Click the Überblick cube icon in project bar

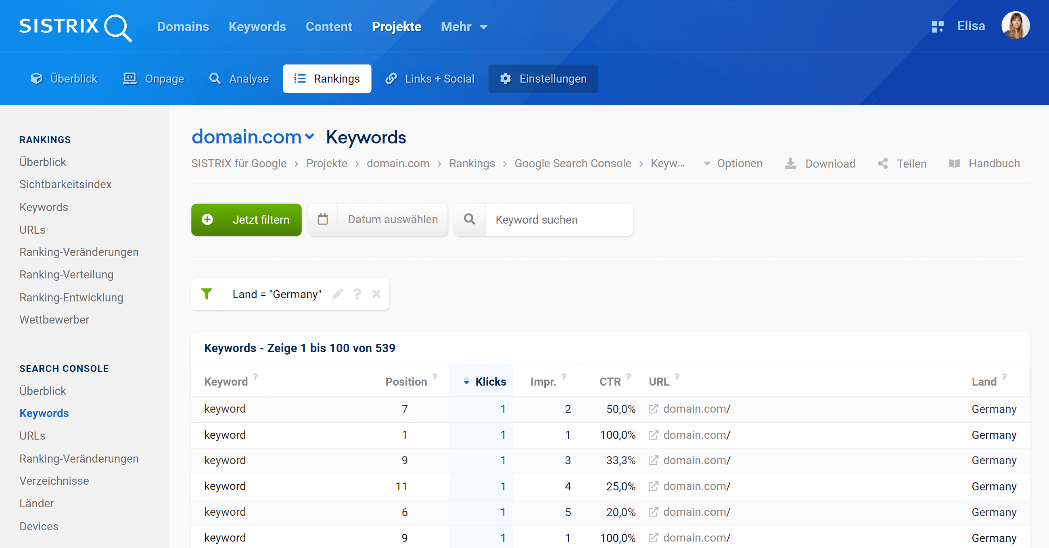pos(37,79)
